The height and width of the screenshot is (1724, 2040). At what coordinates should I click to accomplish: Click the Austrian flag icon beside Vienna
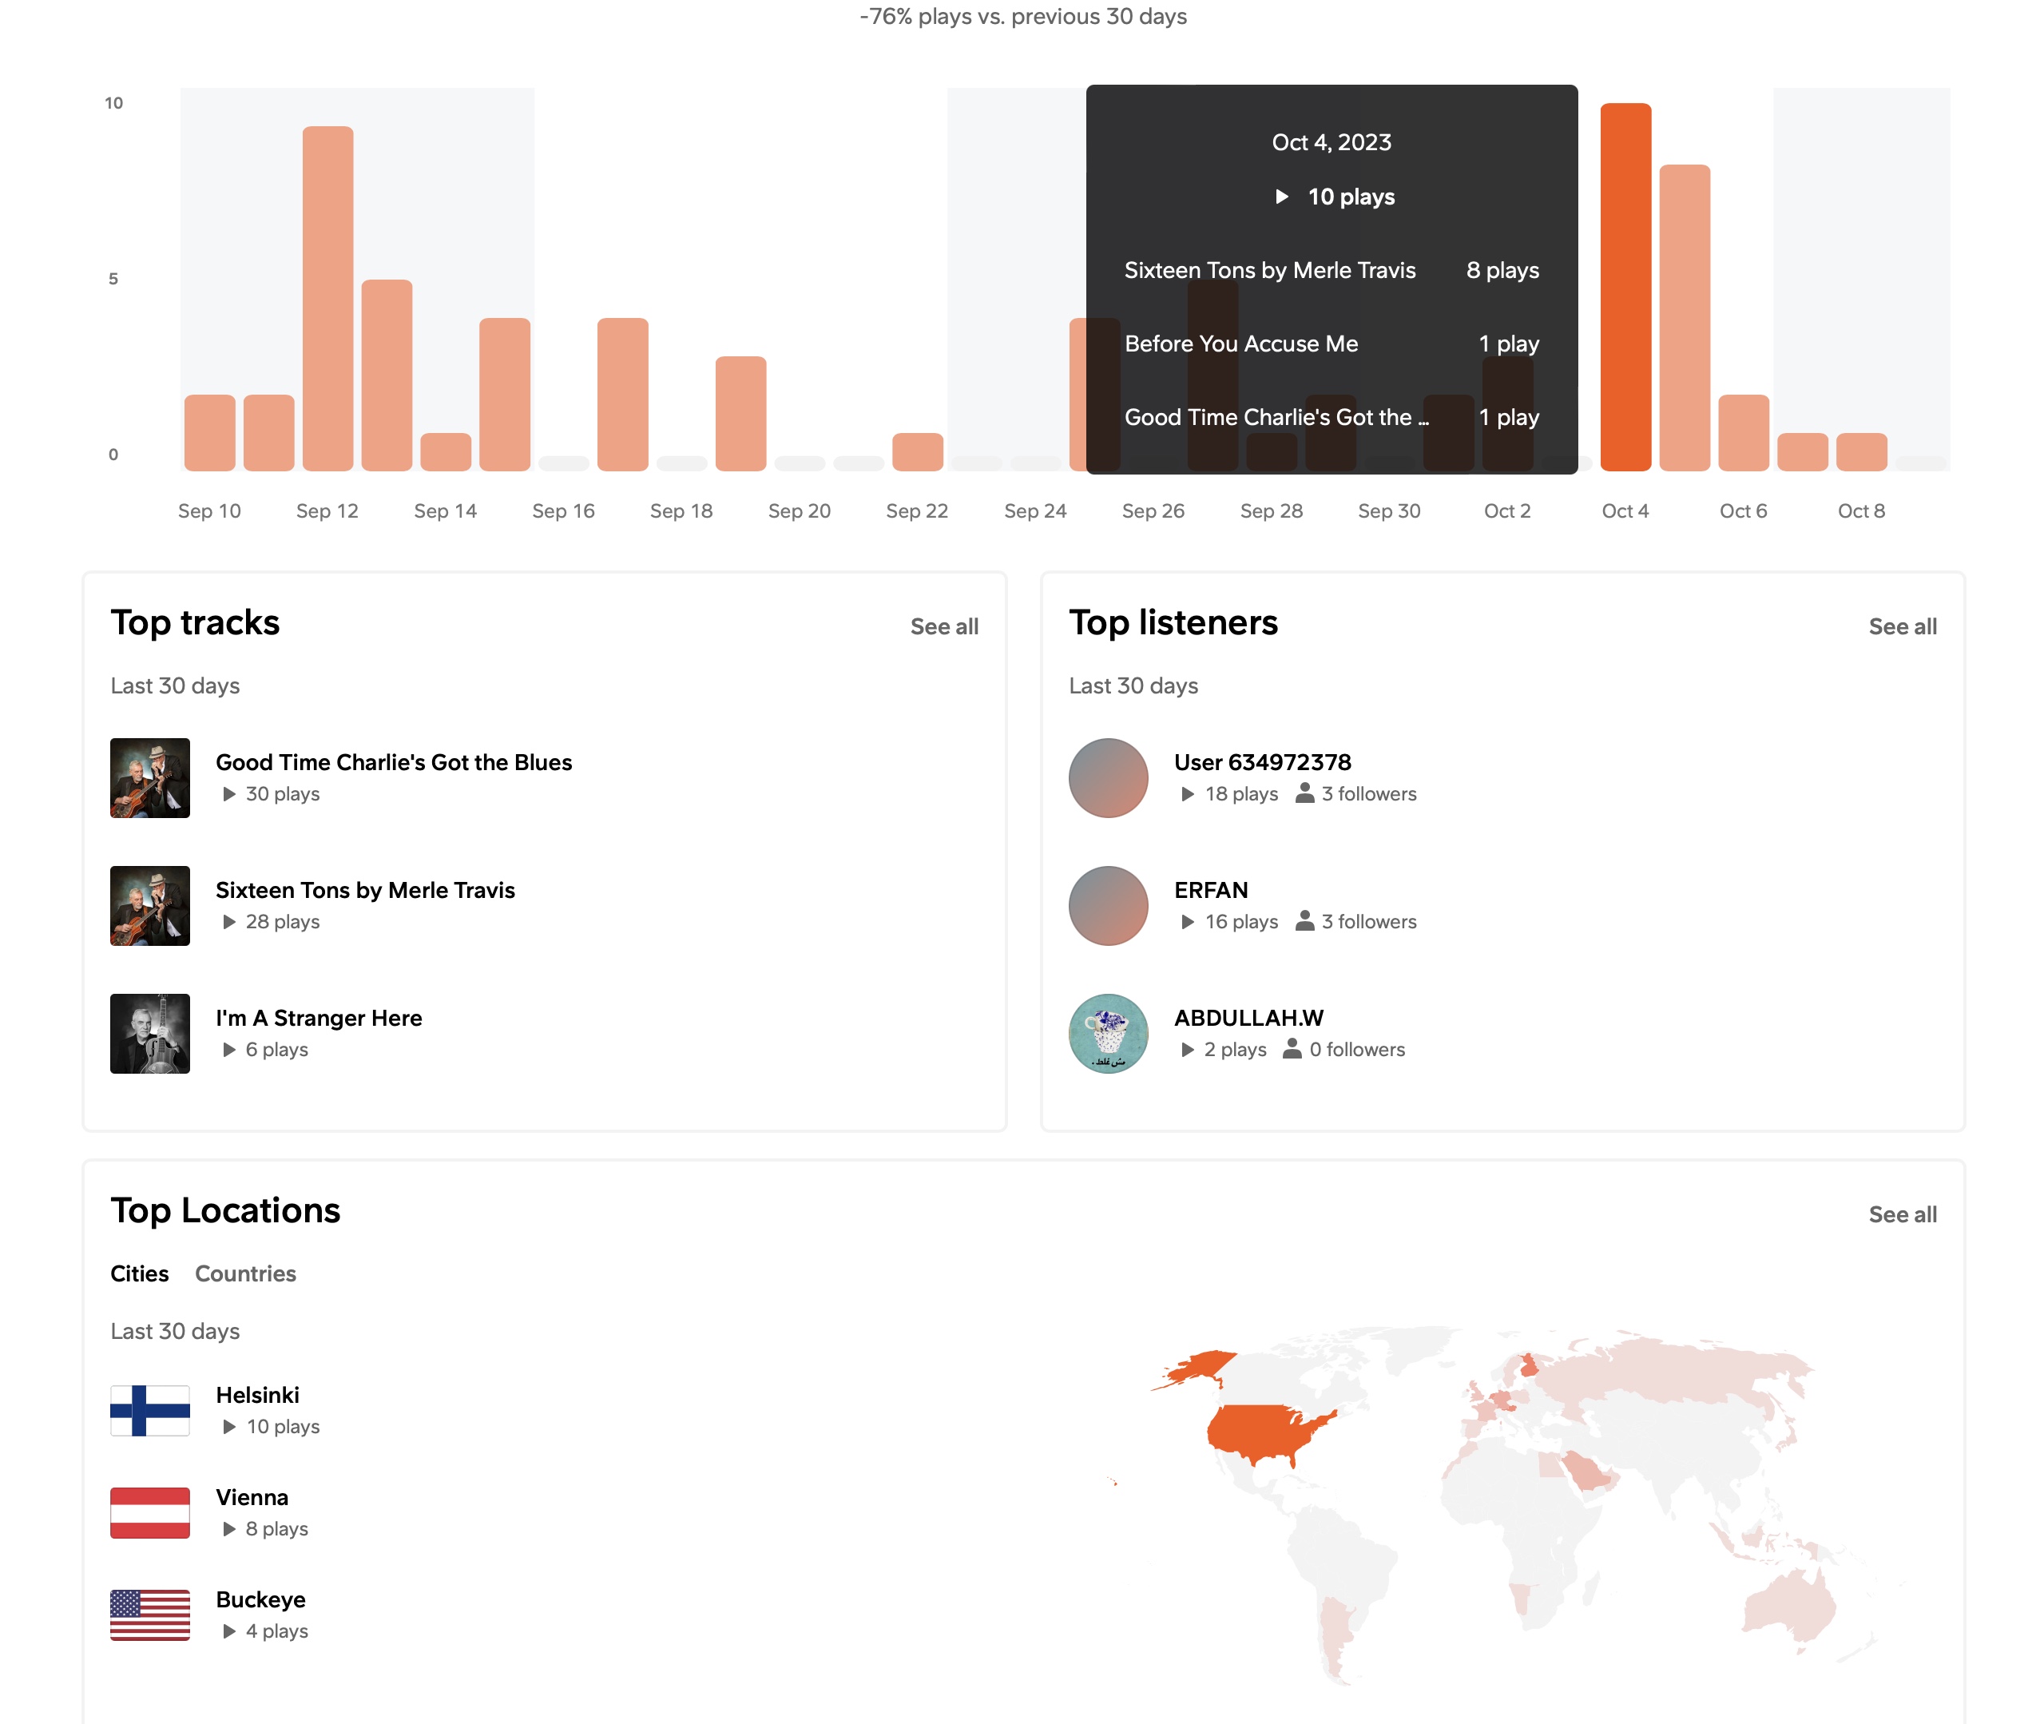tap(150, 1513)
